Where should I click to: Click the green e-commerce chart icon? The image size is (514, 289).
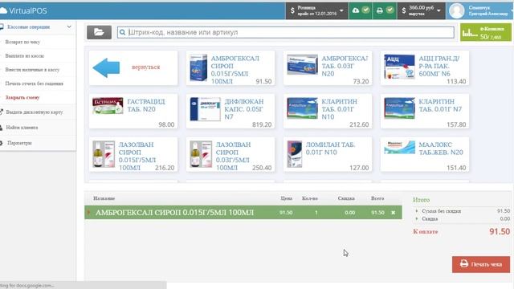[x=469, y=33]
